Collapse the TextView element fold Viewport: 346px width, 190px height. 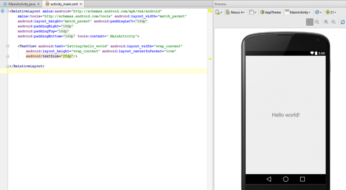(8, 46)
